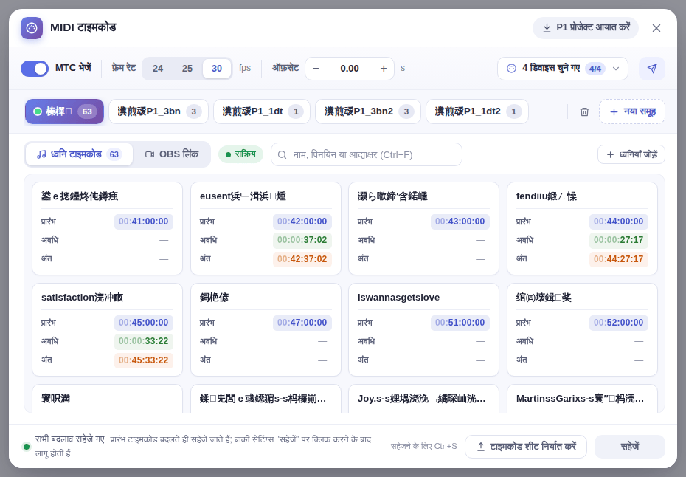Increase offset with plus button
Viewport: 686px width, 477px height.
pos(384,69)
